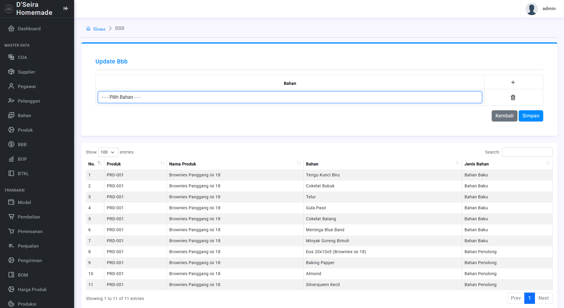Add a new Bahan row with plus icon
Screen dimensions: 564x308
(513, 82)
